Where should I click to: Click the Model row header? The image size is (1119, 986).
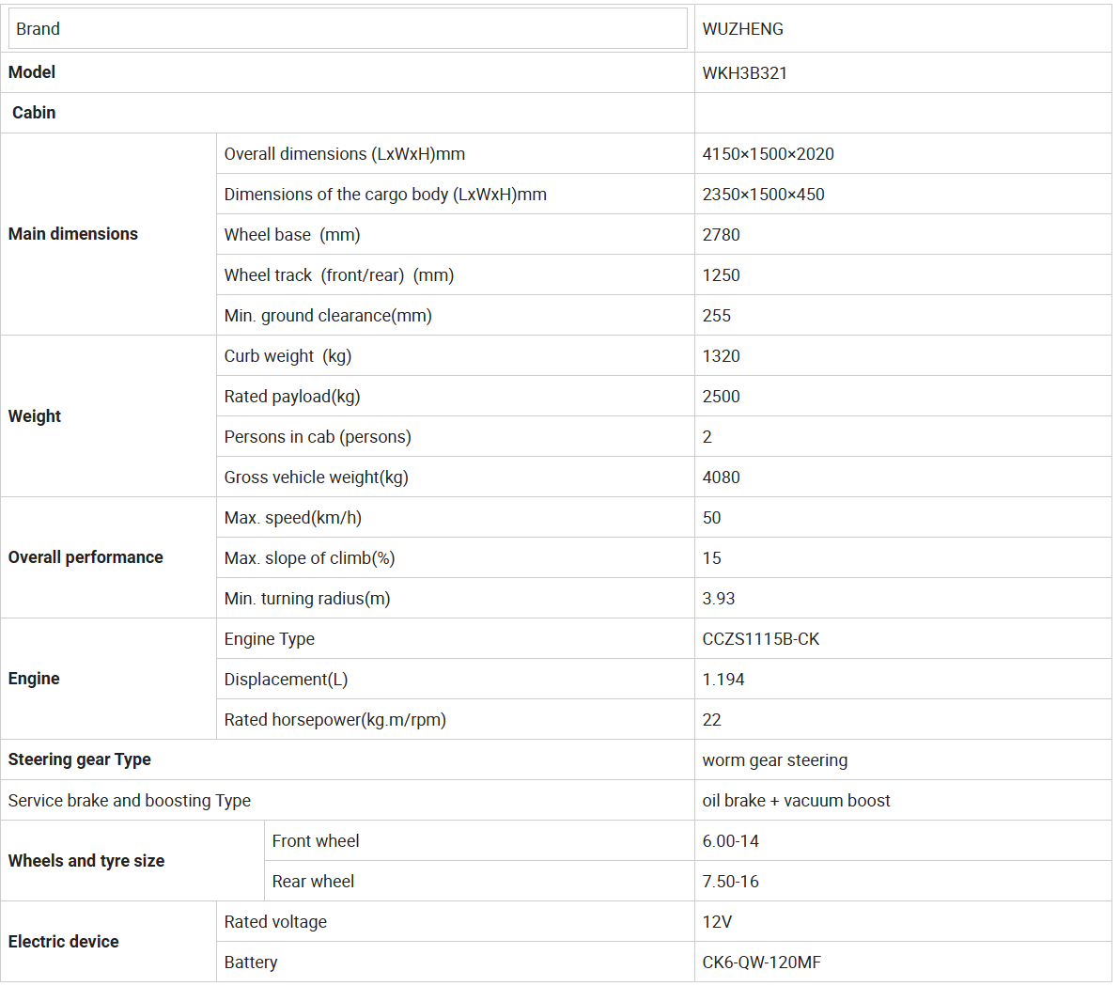point(348,72)
